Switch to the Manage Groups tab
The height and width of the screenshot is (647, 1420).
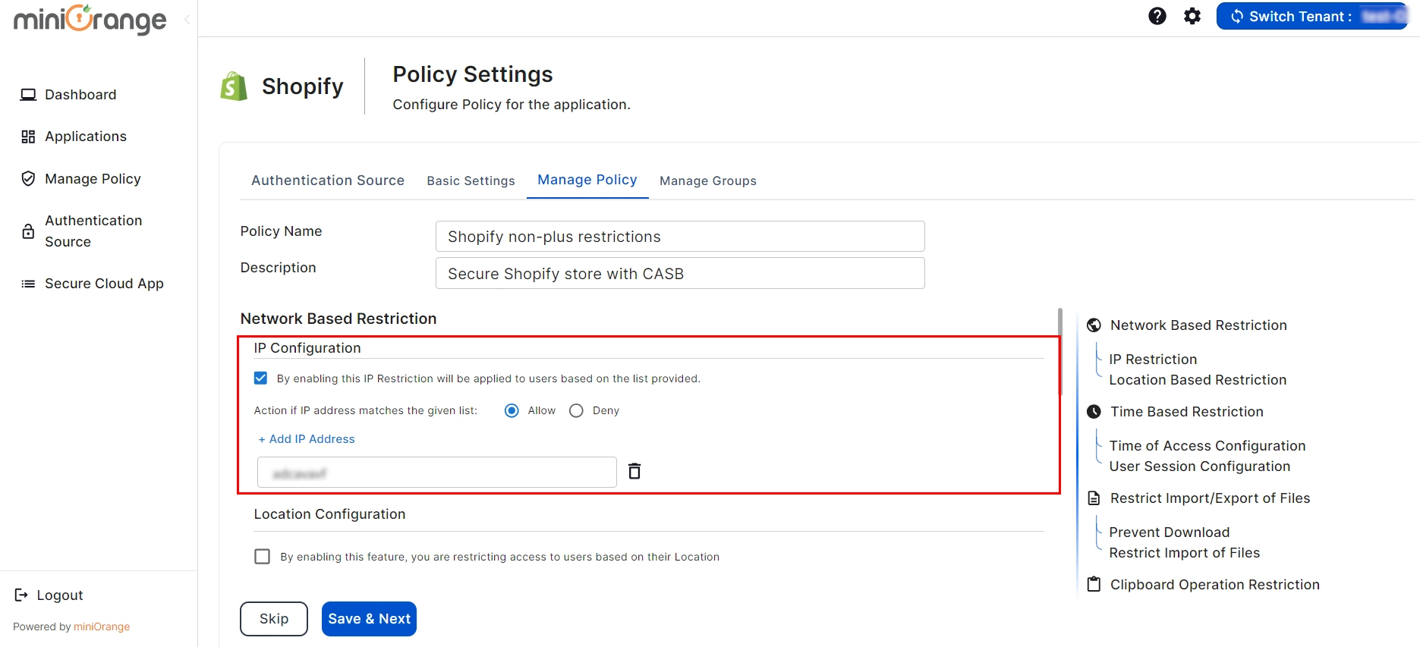(x=708, y=181)
